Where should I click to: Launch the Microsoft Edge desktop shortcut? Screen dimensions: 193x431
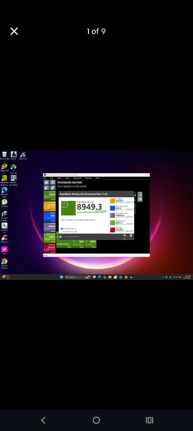coord(4,192)
